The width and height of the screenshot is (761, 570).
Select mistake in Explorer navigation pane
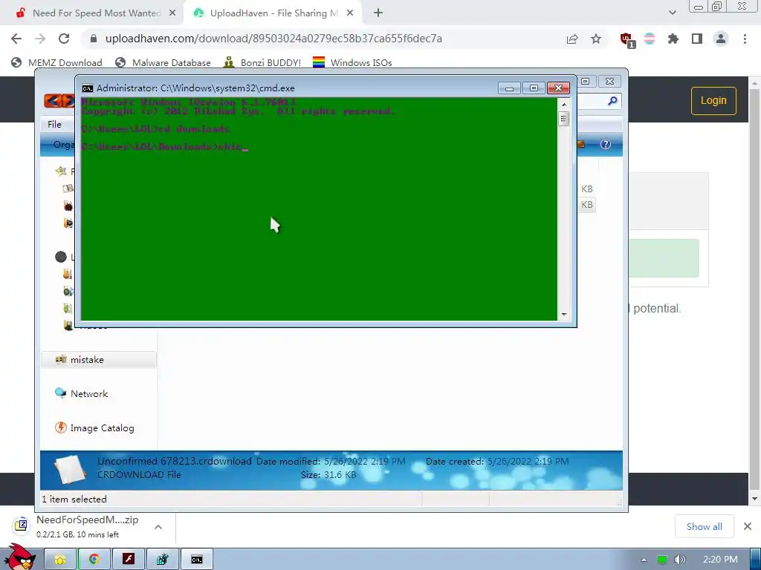[99, 360]
